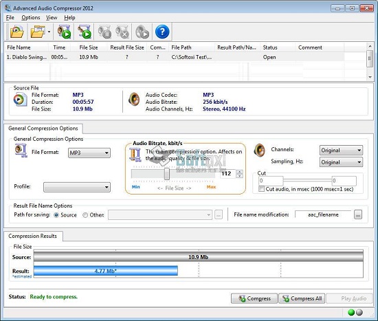Click the Cut range slider track
378x321 pixels.
(x=307, y=180)
